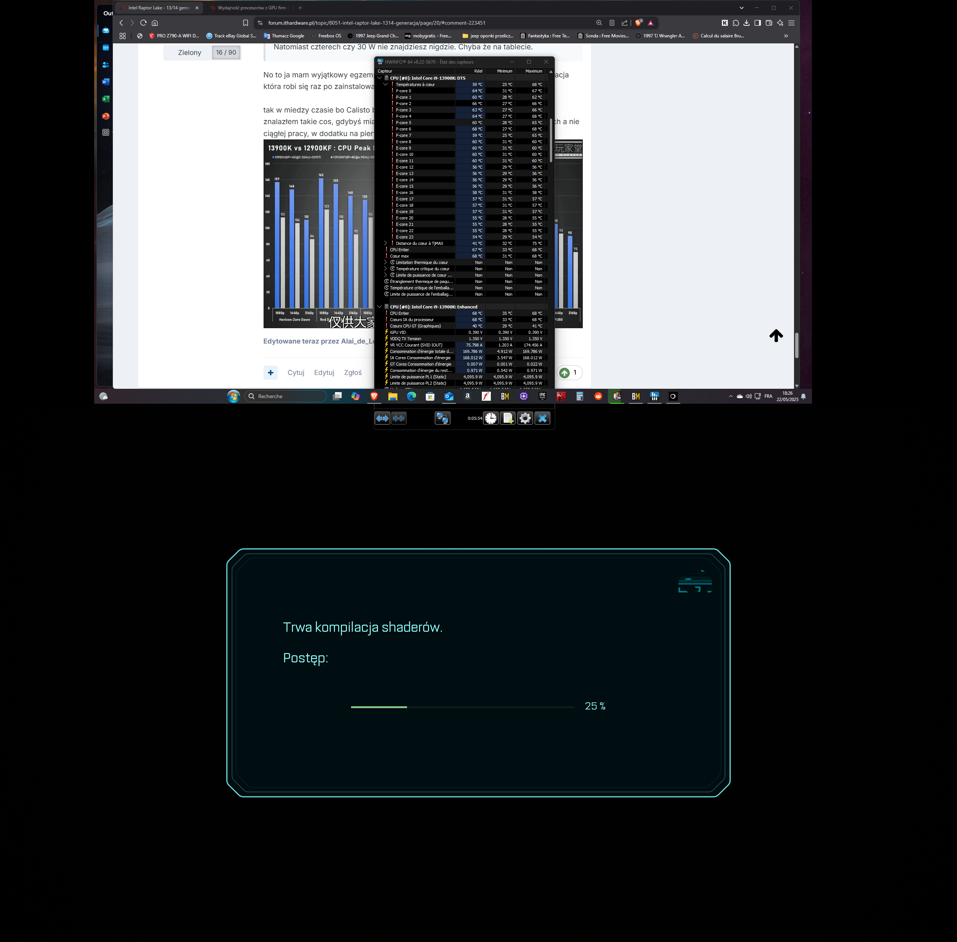Click HWiNFO log file button with plus
The image size is (957, 942).
point(508,418)
